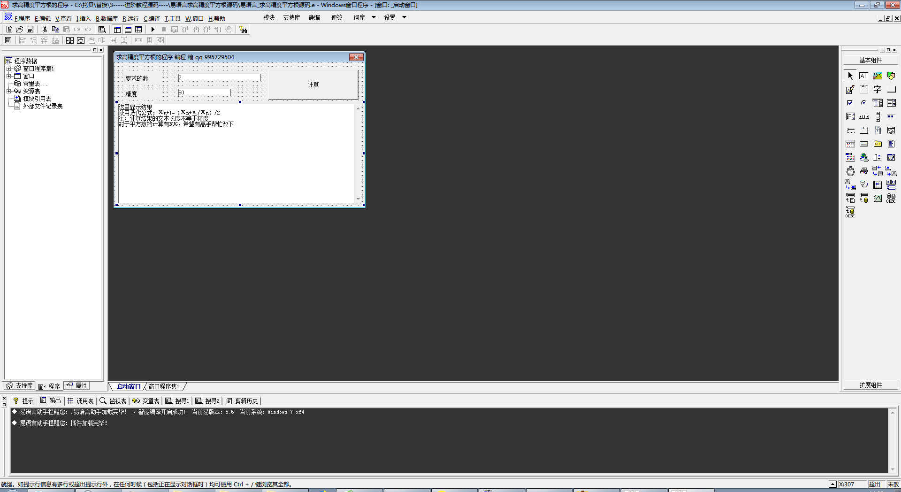Expand the 窗口 tree node
The width and height of the screenshot is (901, 492).
point(8,76)
